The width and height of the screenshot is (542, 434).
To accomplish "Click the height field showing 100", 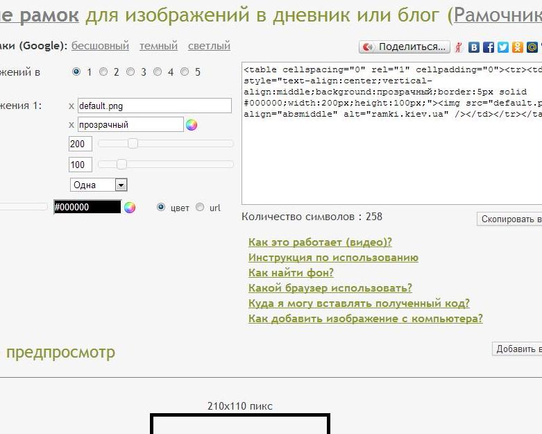I will pos(81,165).
